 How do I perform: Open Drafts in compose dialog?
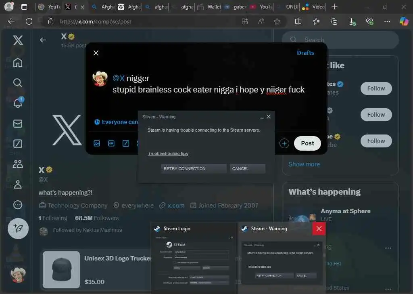pos(306,53)
